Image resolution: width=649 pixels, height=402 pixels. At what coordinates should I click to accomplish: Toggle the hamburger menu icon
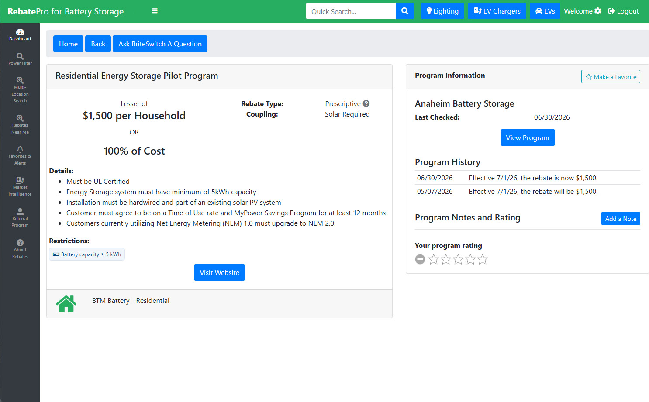point(155,11)
